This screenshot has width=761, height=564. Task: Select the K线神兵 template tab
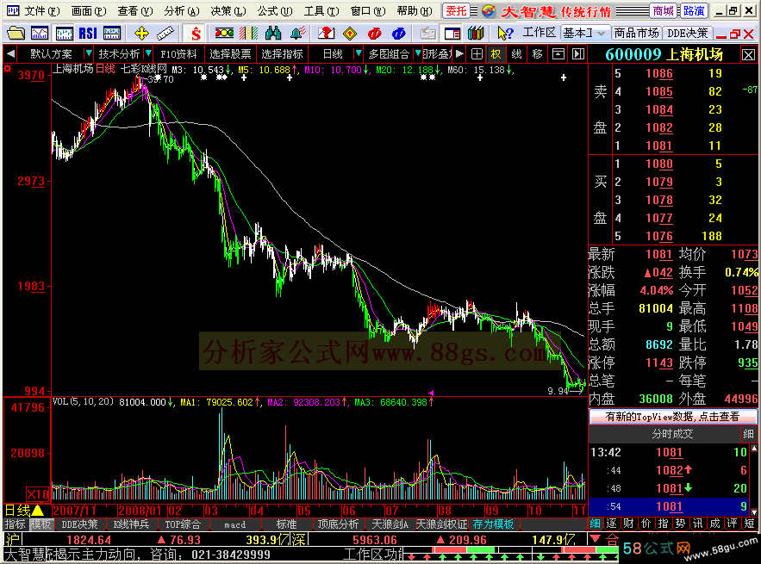[x=131, y=524]
